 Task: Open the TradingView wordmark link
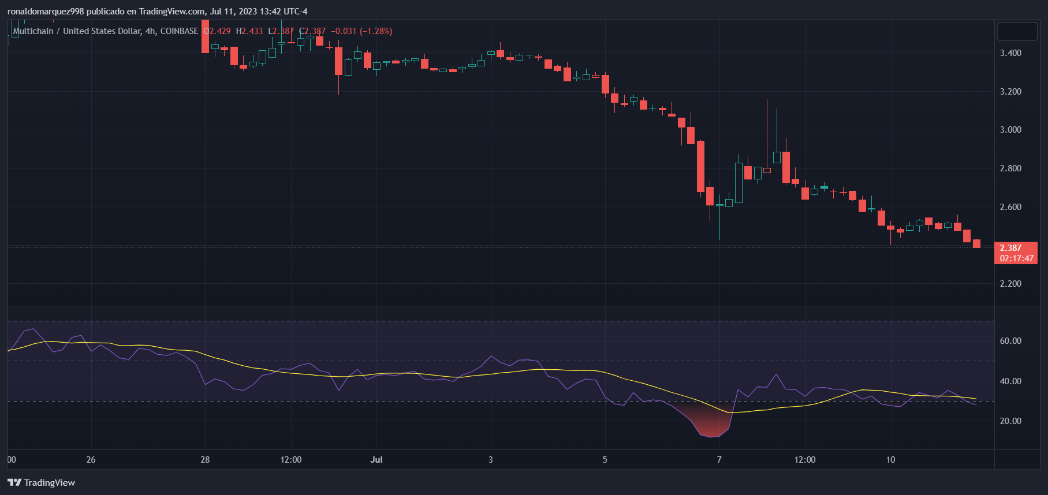point(50,482)
